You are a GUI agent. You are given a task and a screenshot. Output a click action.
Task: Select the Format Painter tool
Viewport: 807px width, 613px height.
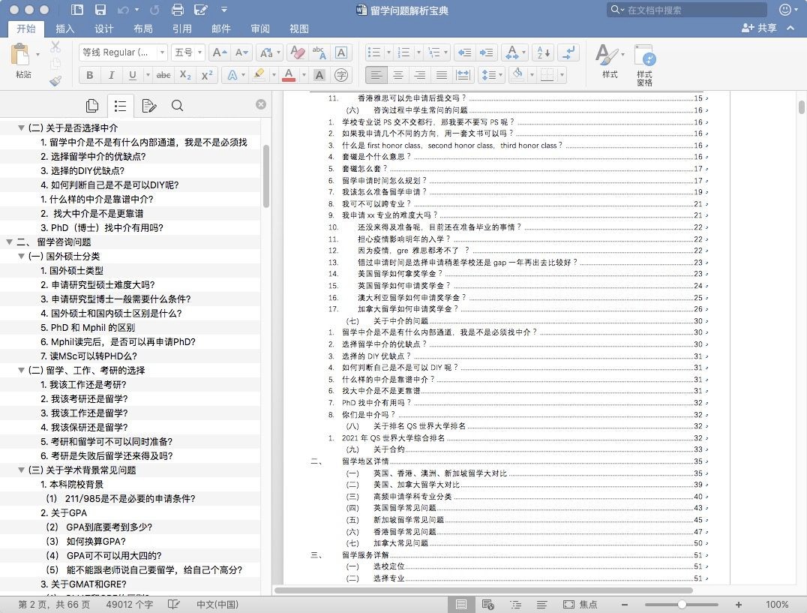tap(54, 80)
